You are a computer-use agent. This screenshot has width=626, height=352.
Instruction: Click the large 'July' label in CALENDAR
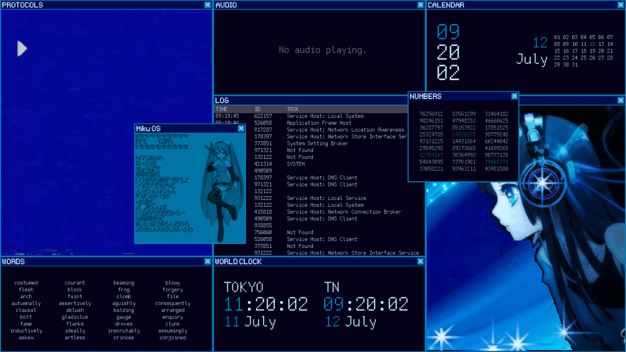click(532, 60)
